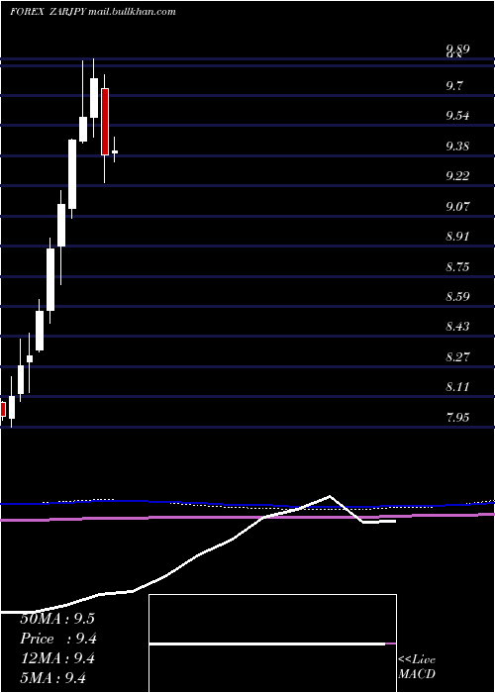Select the large red candlestick near the top
Viewport: 495px width, 693px height.
point(105,122)
